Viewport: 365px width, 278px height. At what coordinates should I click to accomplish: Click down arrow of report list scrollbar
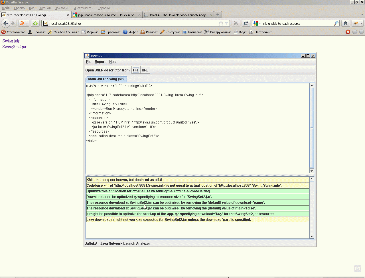click(312, 236)
